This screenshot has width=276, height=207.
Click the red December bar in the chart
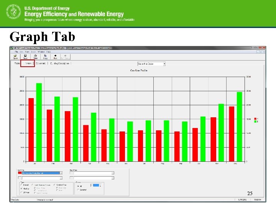(232, 134)
